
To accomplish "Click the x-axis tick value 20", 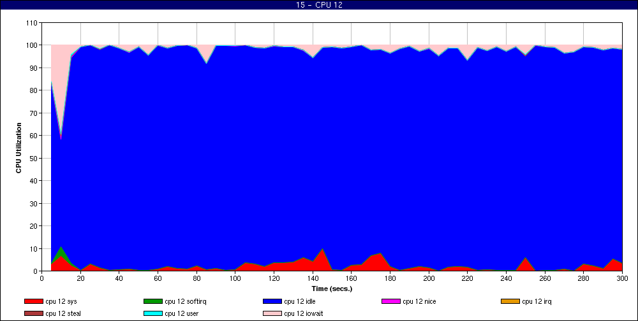I will pyautogui.click(x=80, y=278).
